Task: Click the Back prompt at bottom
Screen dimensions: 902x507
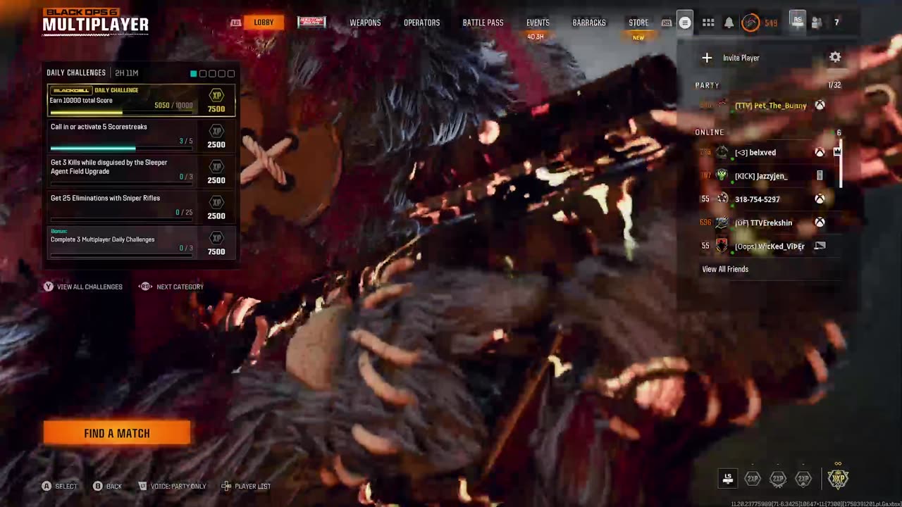Action: (107, 486)
